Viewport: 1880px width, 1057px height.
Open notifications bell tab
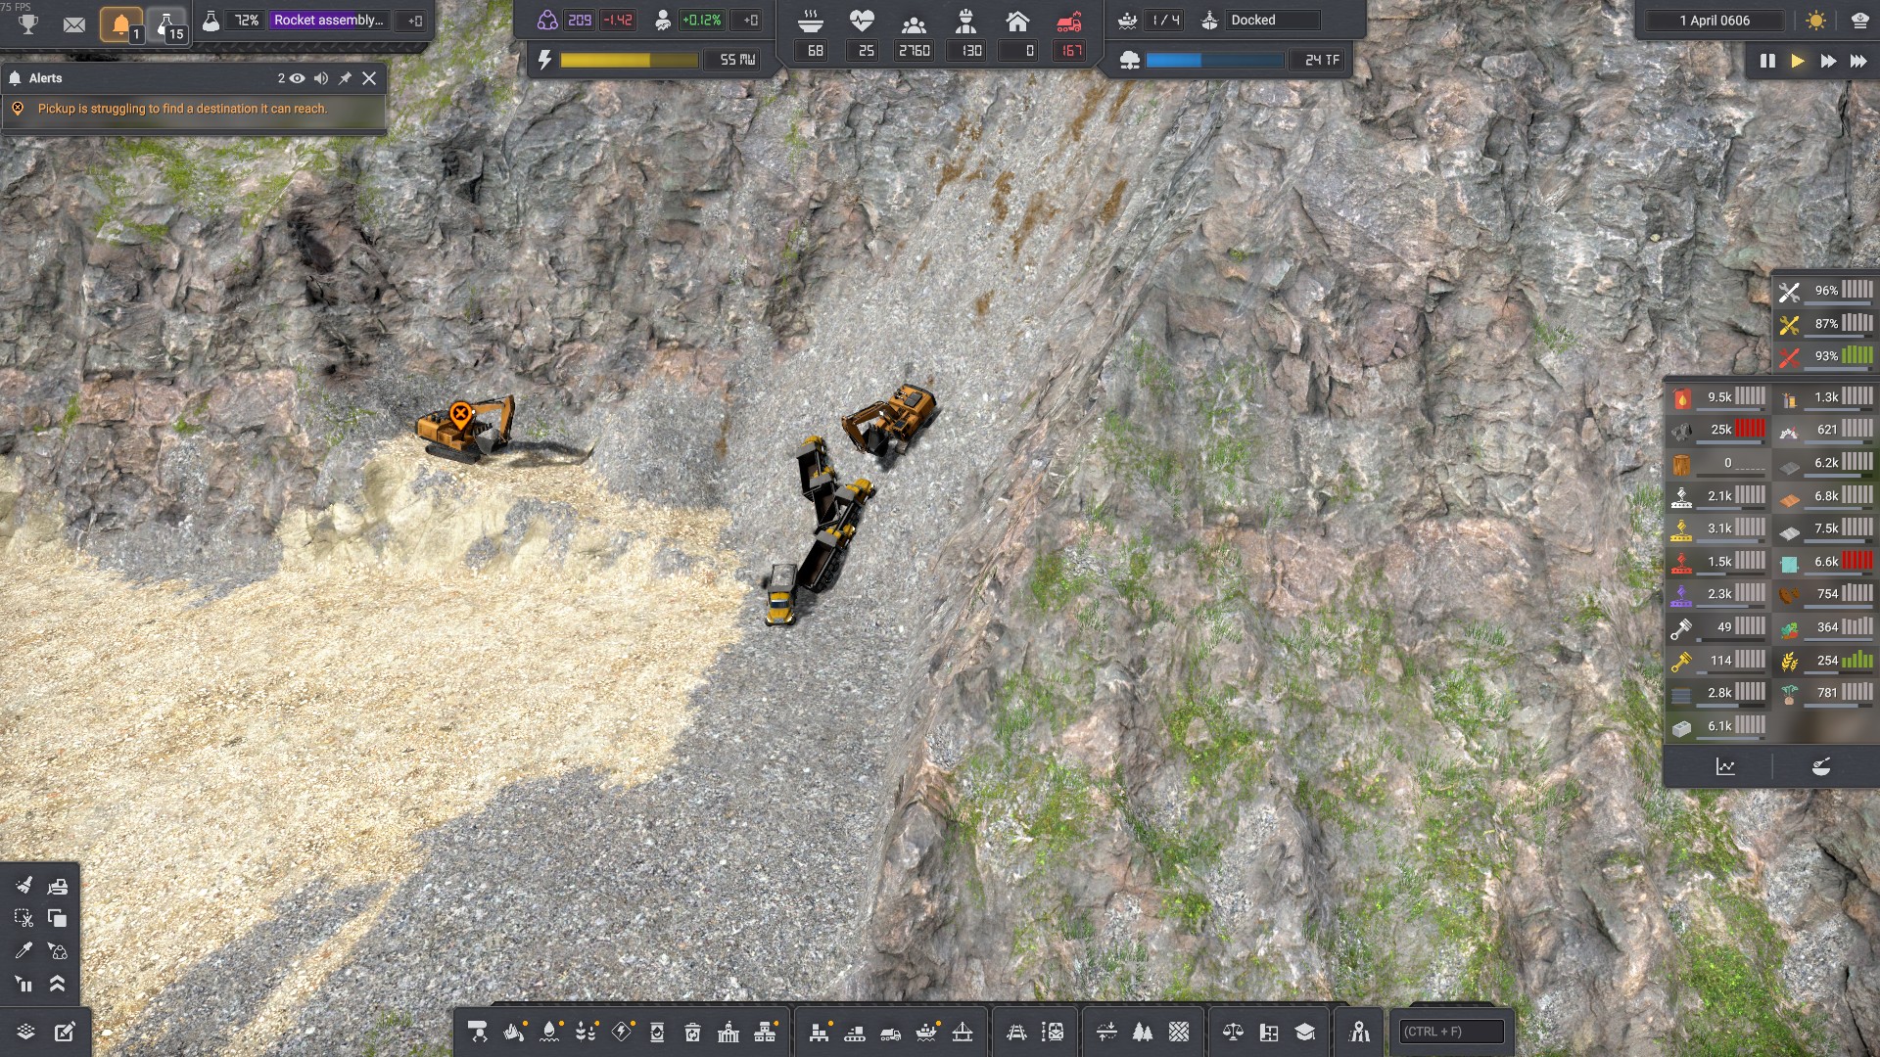[x=121, y=23]
